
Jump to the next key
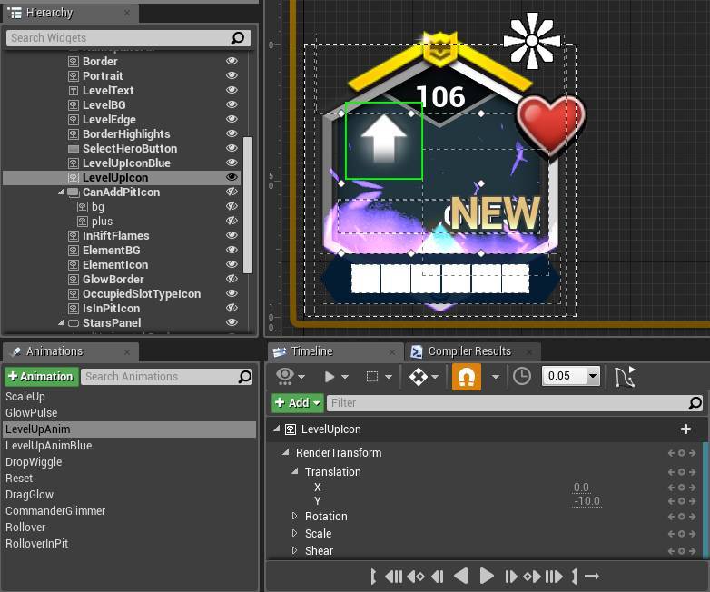[x=532, y=577]
